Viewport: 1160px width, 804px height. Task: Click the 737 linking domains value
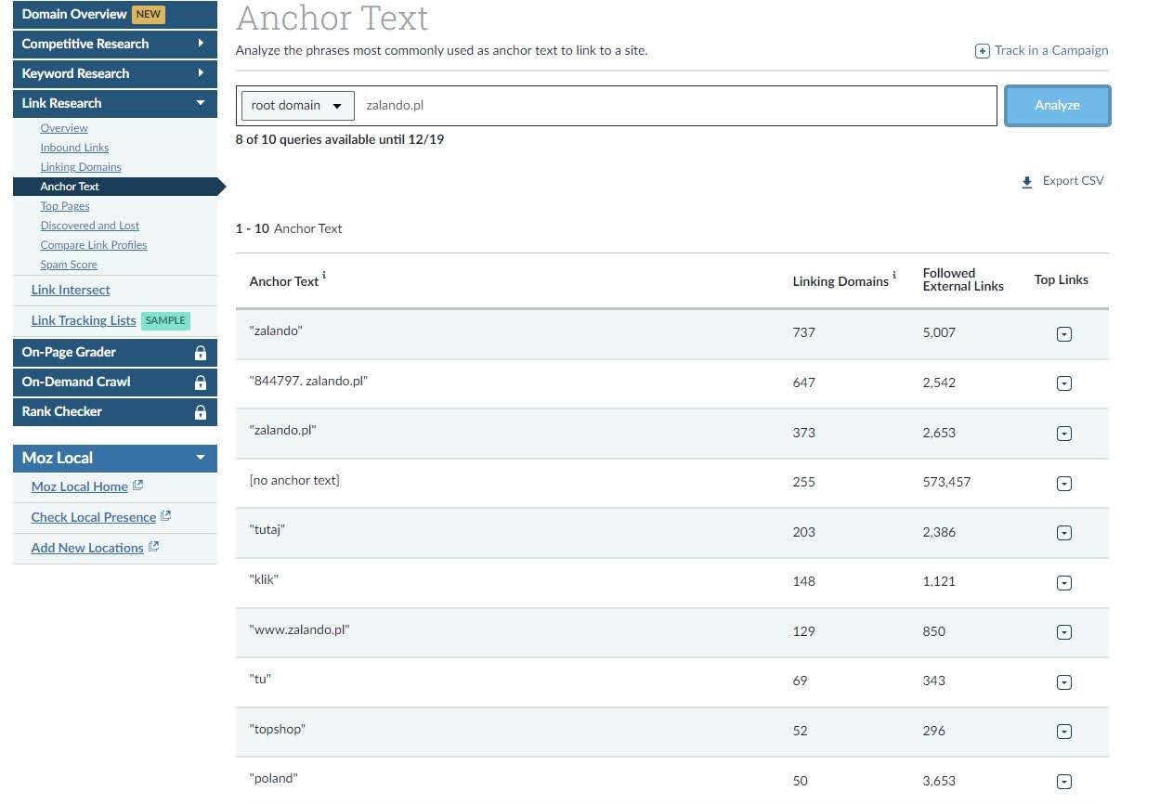coord(803,332)
